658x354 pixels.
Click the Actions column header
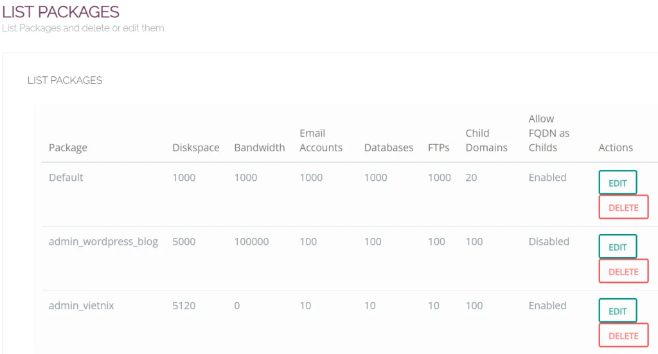(x=616, y=147)
